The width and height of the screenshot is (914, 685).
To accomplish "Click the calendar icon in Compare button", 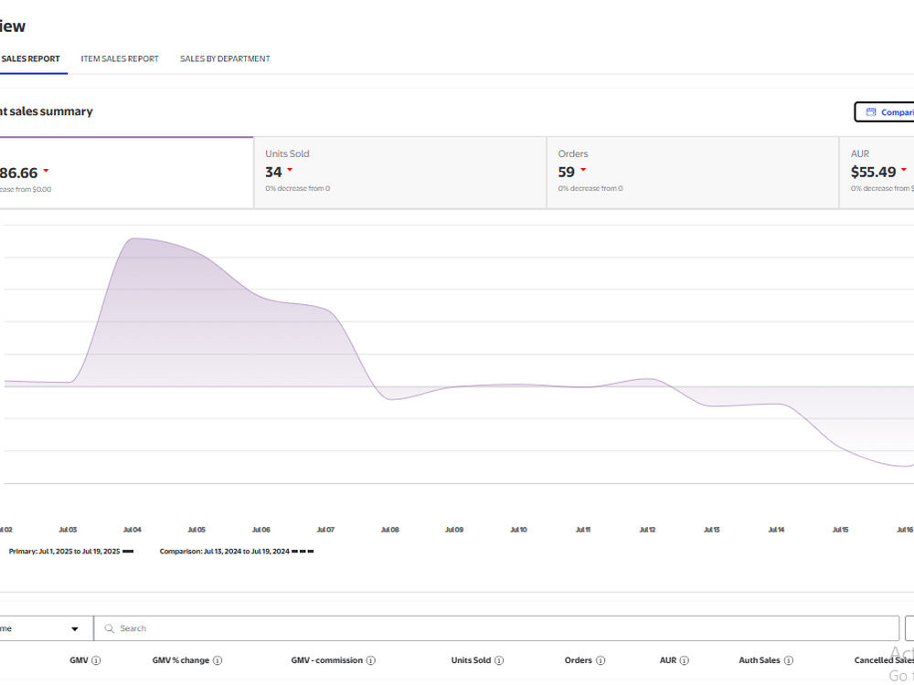I will point(871,111).
